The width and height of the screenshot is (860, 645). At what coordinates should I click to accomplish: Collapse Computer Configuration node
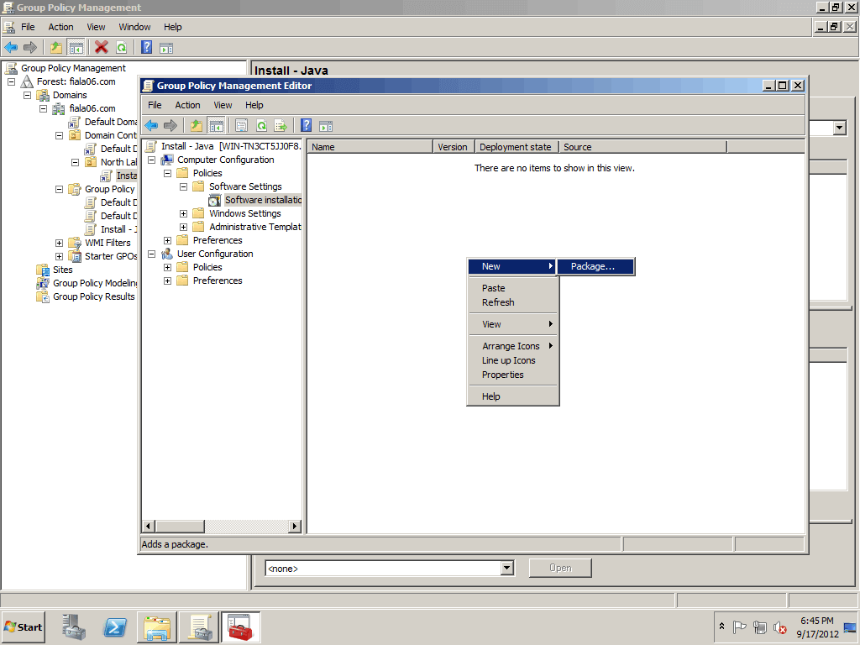click(152, 160)
